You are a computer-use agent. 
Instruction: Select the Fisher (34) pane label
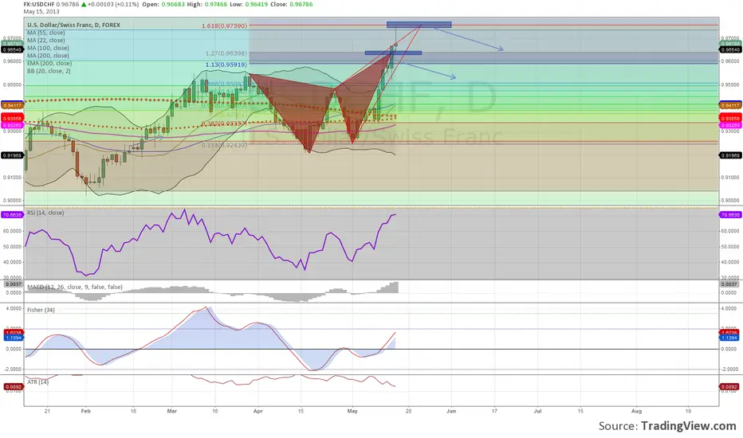(41, 310)
